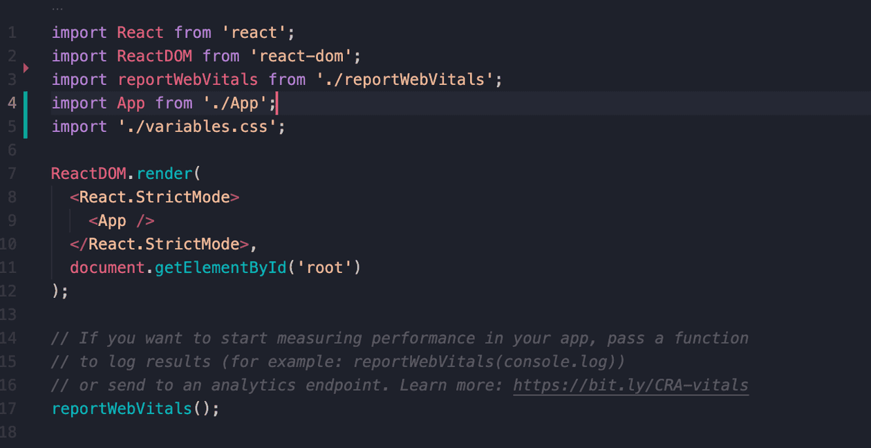This screenshot has height=448, width=871.
Task: Click the getElementById call on line 11
Action: click(x=221, y=267)
